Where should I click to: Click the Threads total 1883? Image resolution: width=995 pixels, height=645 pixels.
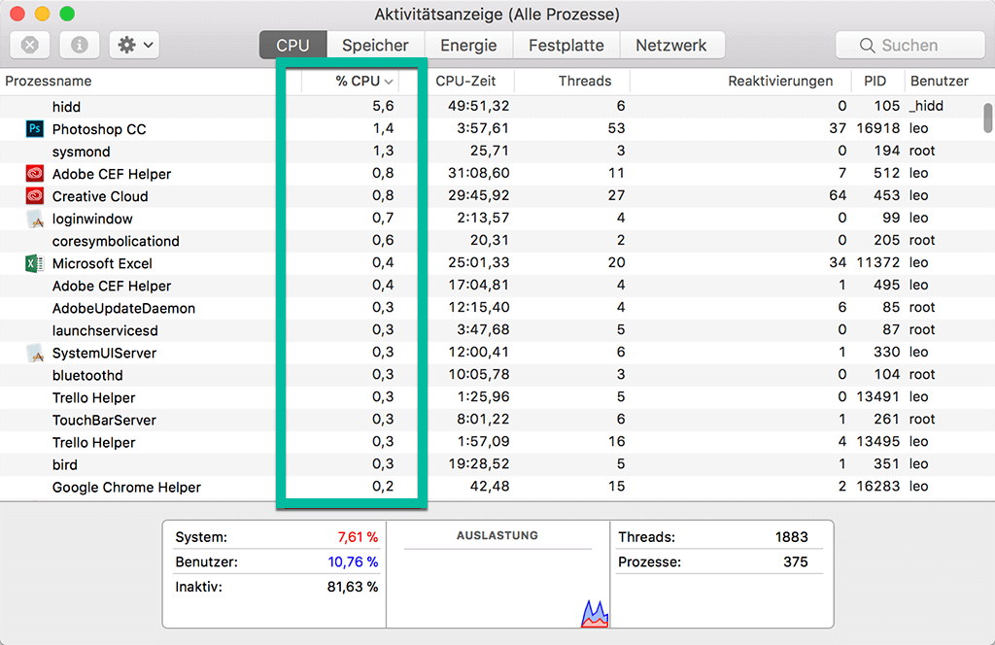[791, 537]
